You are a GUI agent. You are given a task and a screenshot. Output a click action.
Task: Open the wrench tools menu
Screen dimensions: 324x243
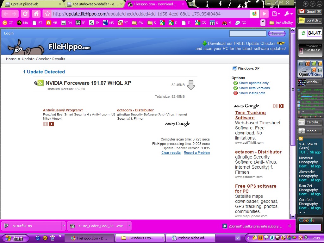coord(288,14)
